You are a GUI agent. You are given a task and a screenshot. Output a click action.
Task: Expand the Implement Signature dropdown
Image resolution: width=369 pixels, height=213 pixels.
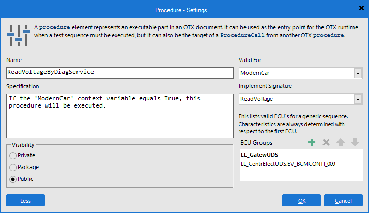[357, 98]
